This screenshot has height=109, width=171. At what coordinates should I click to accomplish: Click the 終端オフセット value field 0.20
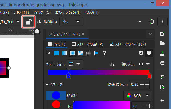[x=135, y=85]
